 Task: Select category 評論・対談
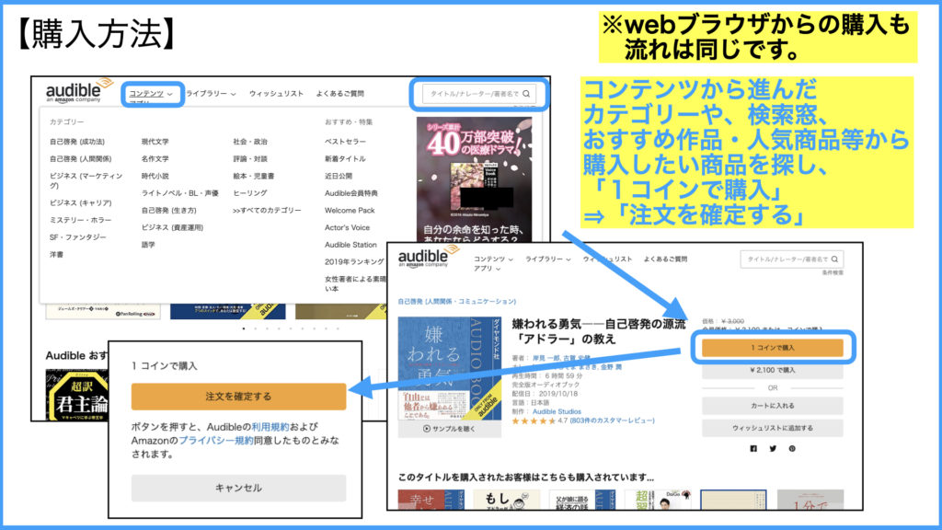[250, 159]
